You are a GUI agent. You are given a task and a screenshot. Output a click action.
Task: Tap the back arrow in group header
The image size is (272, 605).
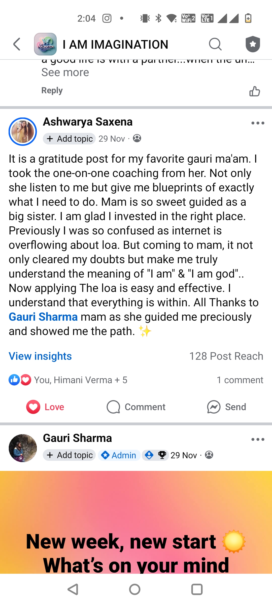point(17,44)
